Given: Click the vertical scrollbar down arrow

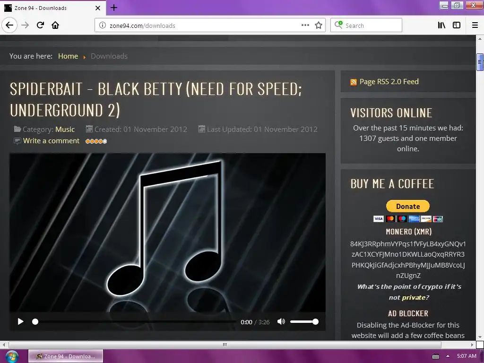Looking at the screenshot, I should pyautogui.click(x=480, y=337).
